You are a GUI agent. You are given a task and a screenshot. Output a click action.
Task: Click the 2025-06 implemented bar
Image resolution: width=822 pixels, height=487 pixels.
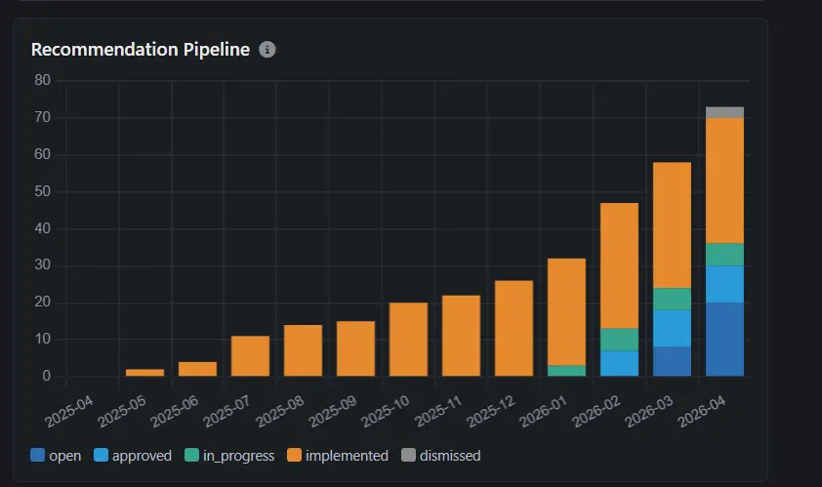click(x=197, y=369)
